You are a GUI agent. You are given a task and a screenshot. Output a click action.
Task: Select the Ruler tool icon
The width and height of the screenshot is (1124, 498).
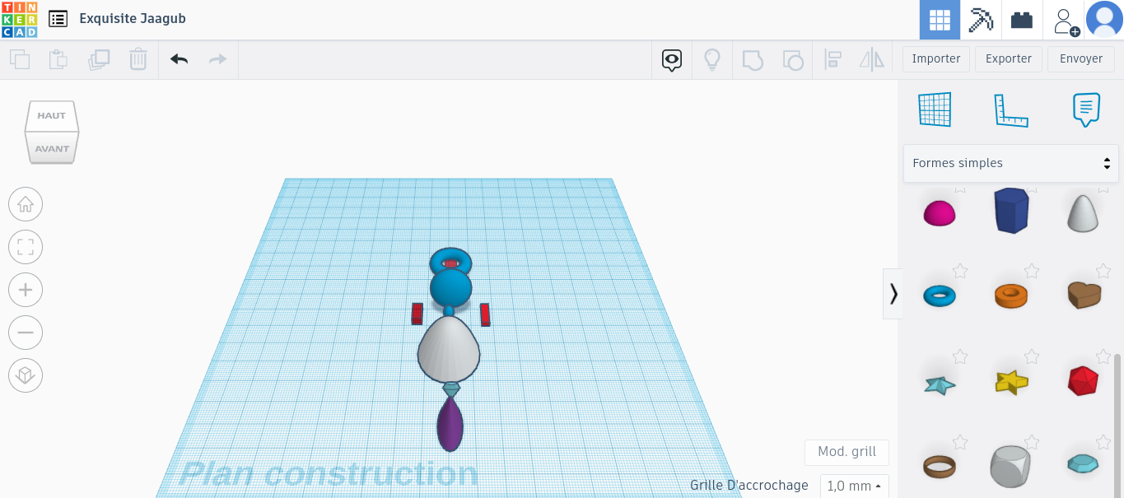[1011, 109]
